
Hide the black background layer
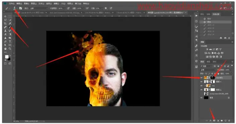click(202, 98)
